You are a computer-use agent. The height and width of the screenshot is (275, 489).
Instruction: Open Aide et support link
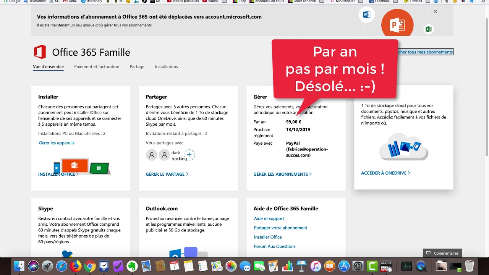(269, 218)
